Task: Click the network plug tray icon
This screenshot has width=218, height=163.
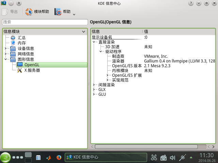Action: [183, 158]
